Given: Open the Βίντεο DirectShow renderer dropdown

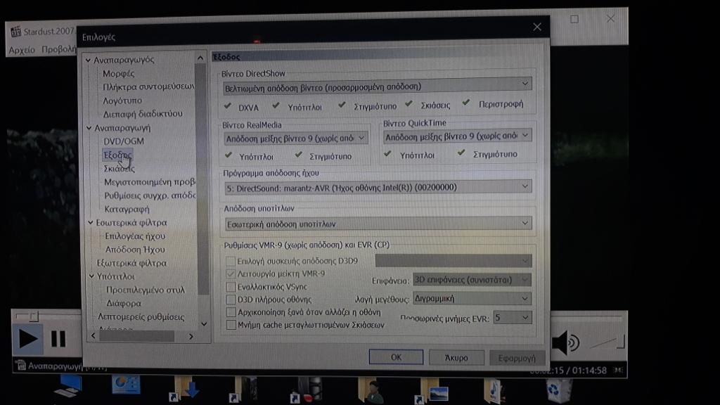Looking at the screenshot, I should pyautogui.click(x=377, y=86).
